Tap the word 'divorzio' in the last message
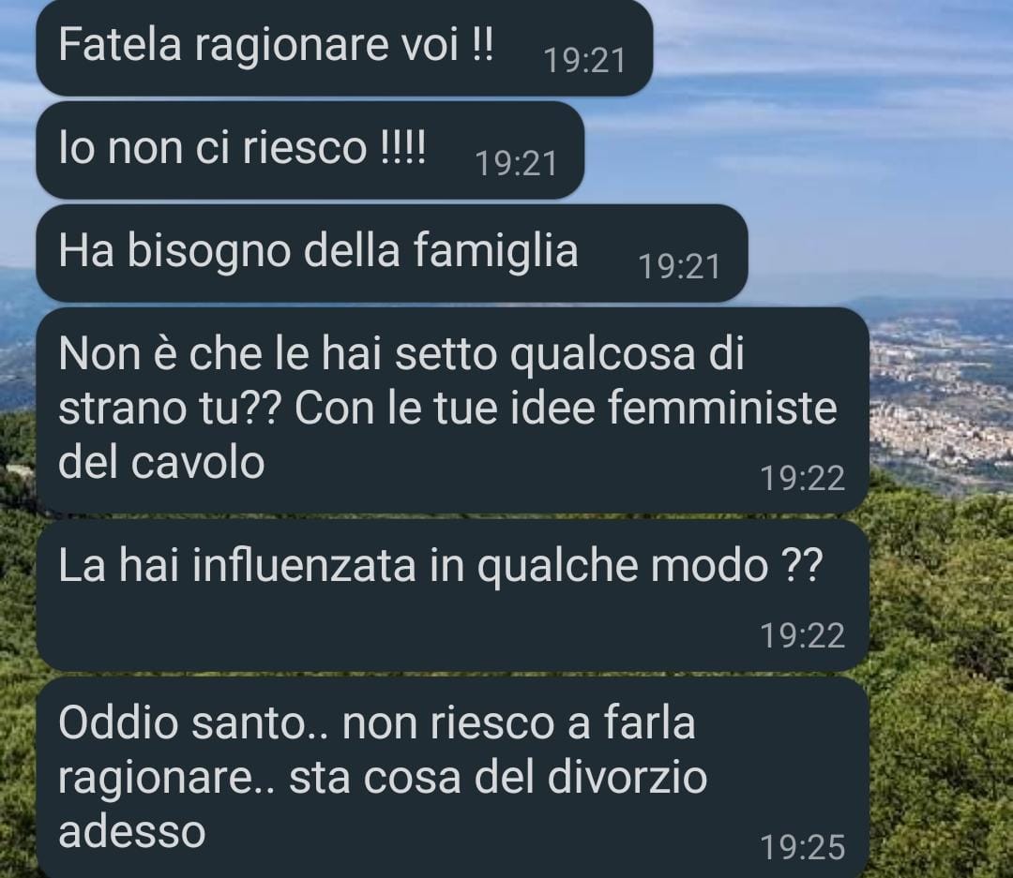 click(x=627, y=778)
